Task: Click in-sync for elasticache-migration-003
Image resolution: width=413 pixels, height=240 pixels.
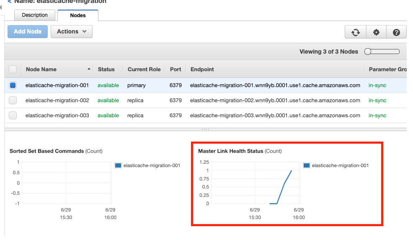Action: 377,115
